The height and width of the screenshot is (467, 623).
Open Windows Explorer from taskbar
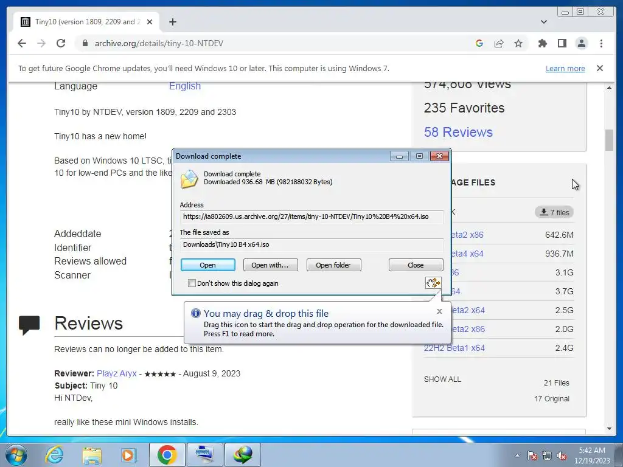pos(92,455)
